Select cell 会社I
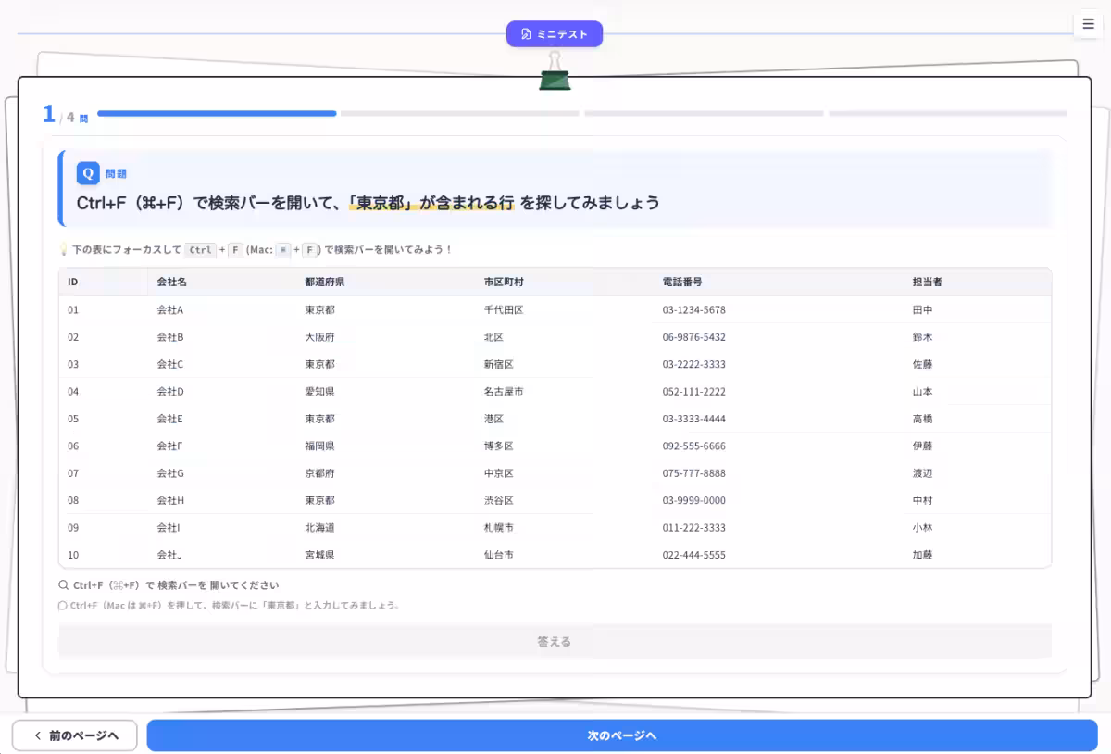The width and height of the screenshot is (1111, 754). (x=169, y=528)
